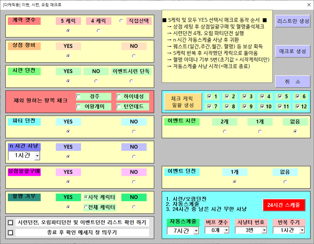Open the 버프 갯수 0개 dropdown
Viewport: 314px width, 244px height.
[x=226, y=230]
